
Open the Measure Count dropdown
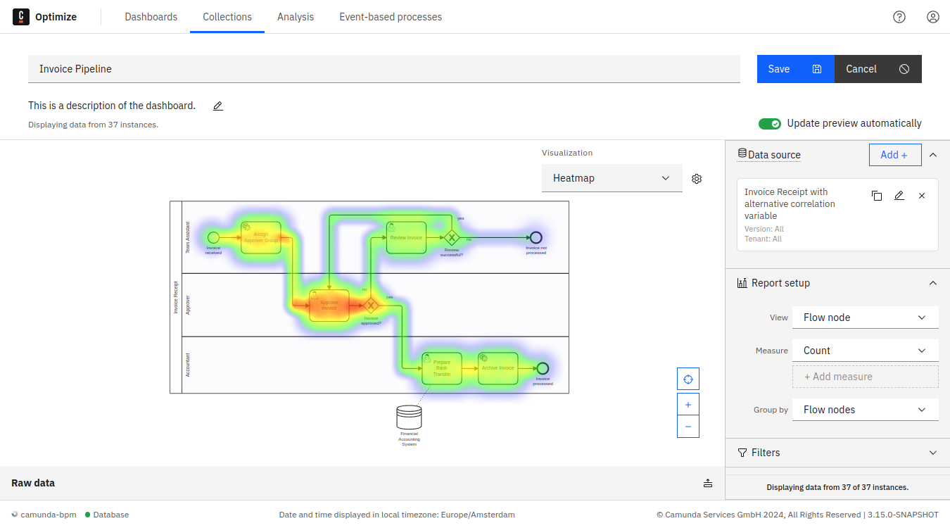pos(865,350)
